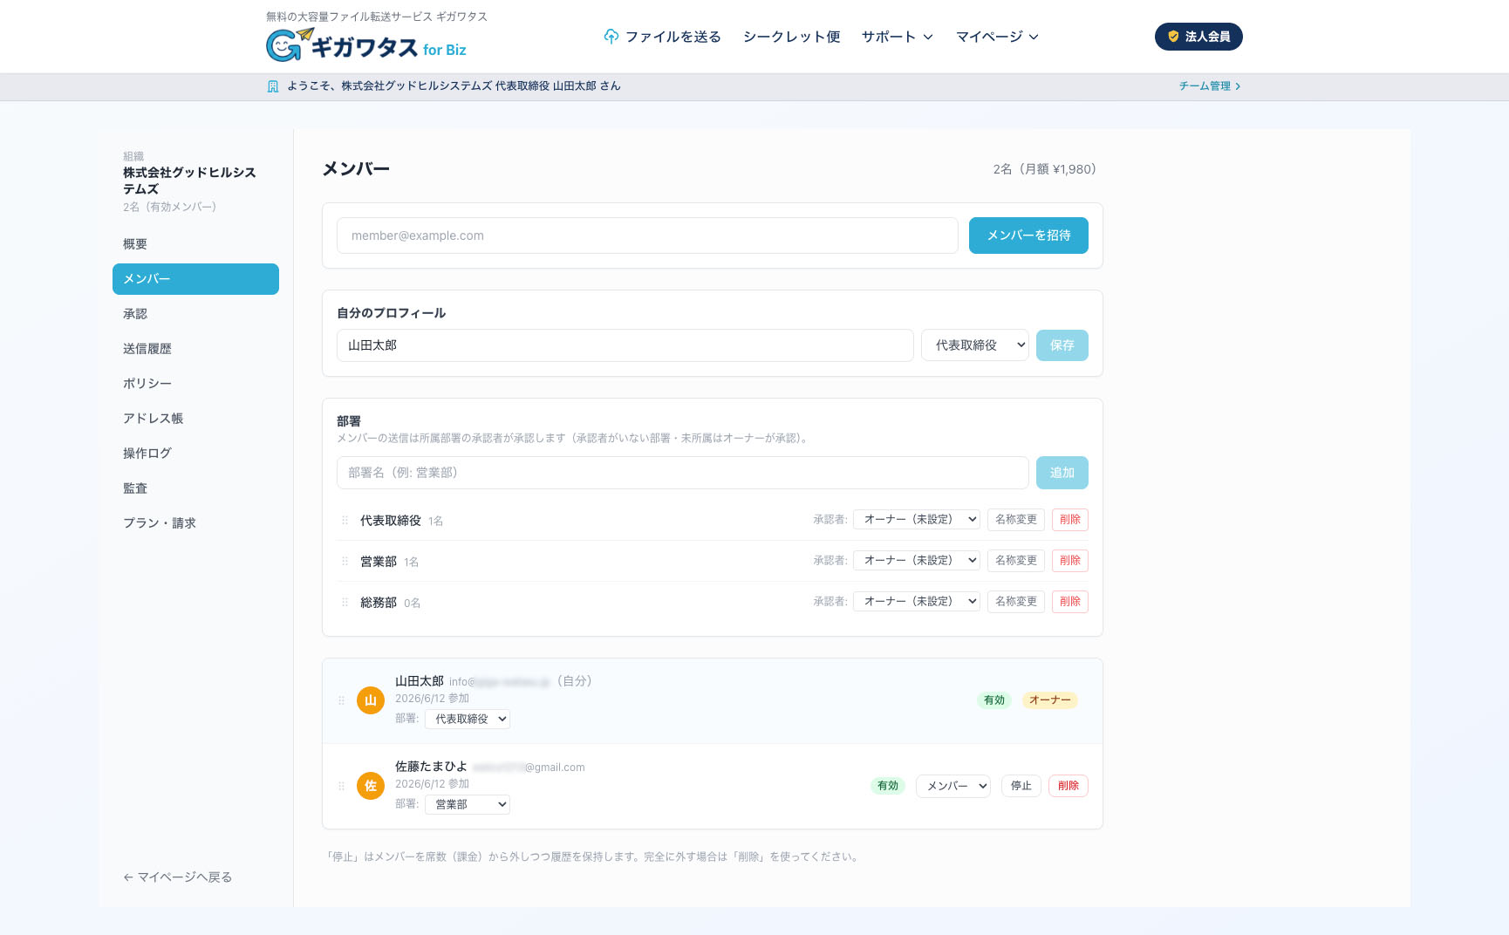
Task: Click the メンバーを招待 button
Action: 1028,235
